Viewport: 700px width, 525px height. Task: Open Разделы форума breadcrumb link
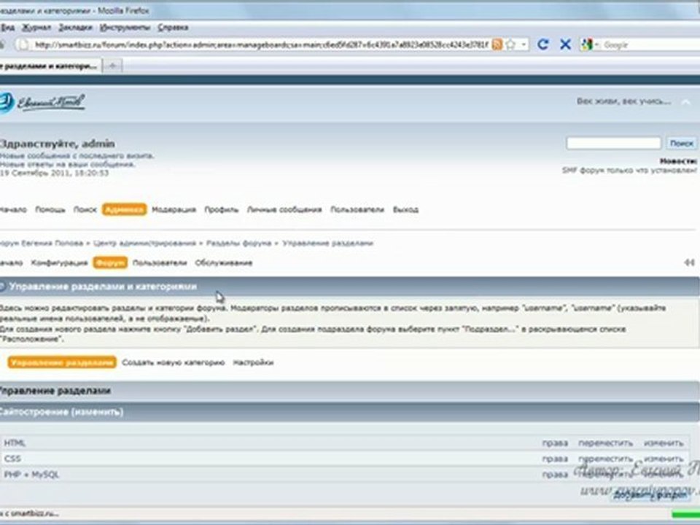coord(238,244)
